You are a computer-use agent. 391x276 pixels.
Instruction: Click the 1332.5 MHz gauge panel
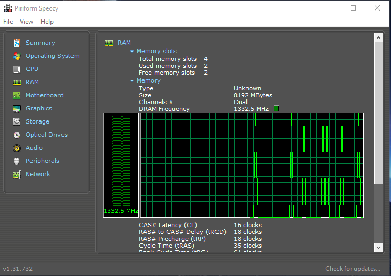tap(121, 165)
